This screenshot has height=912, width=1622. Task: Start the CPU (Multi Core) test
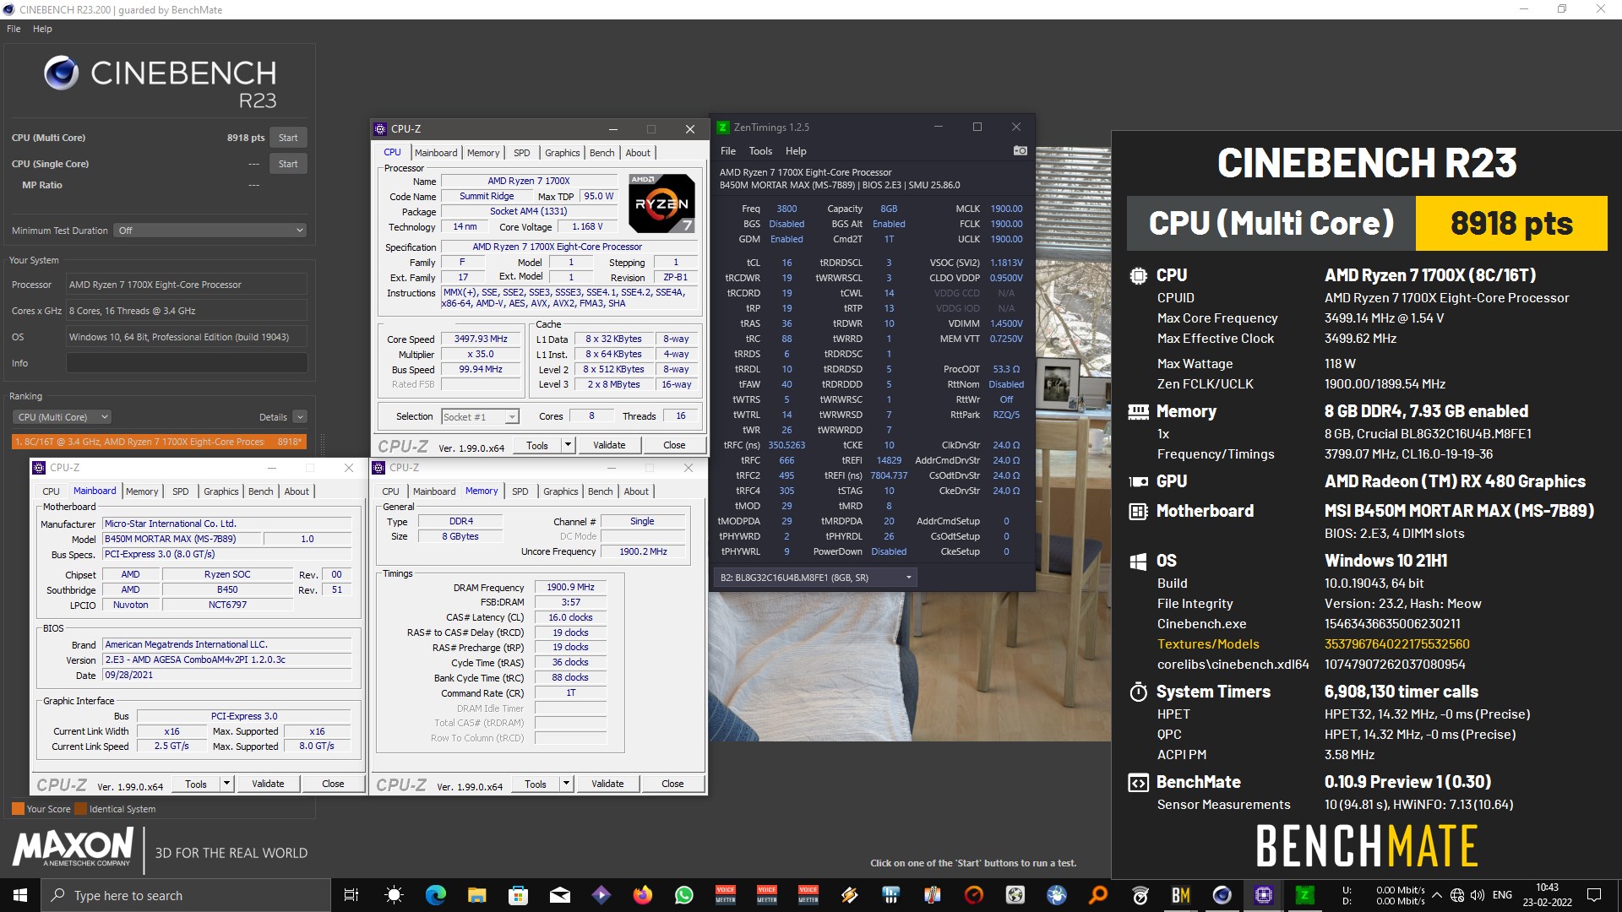[288, 138]
